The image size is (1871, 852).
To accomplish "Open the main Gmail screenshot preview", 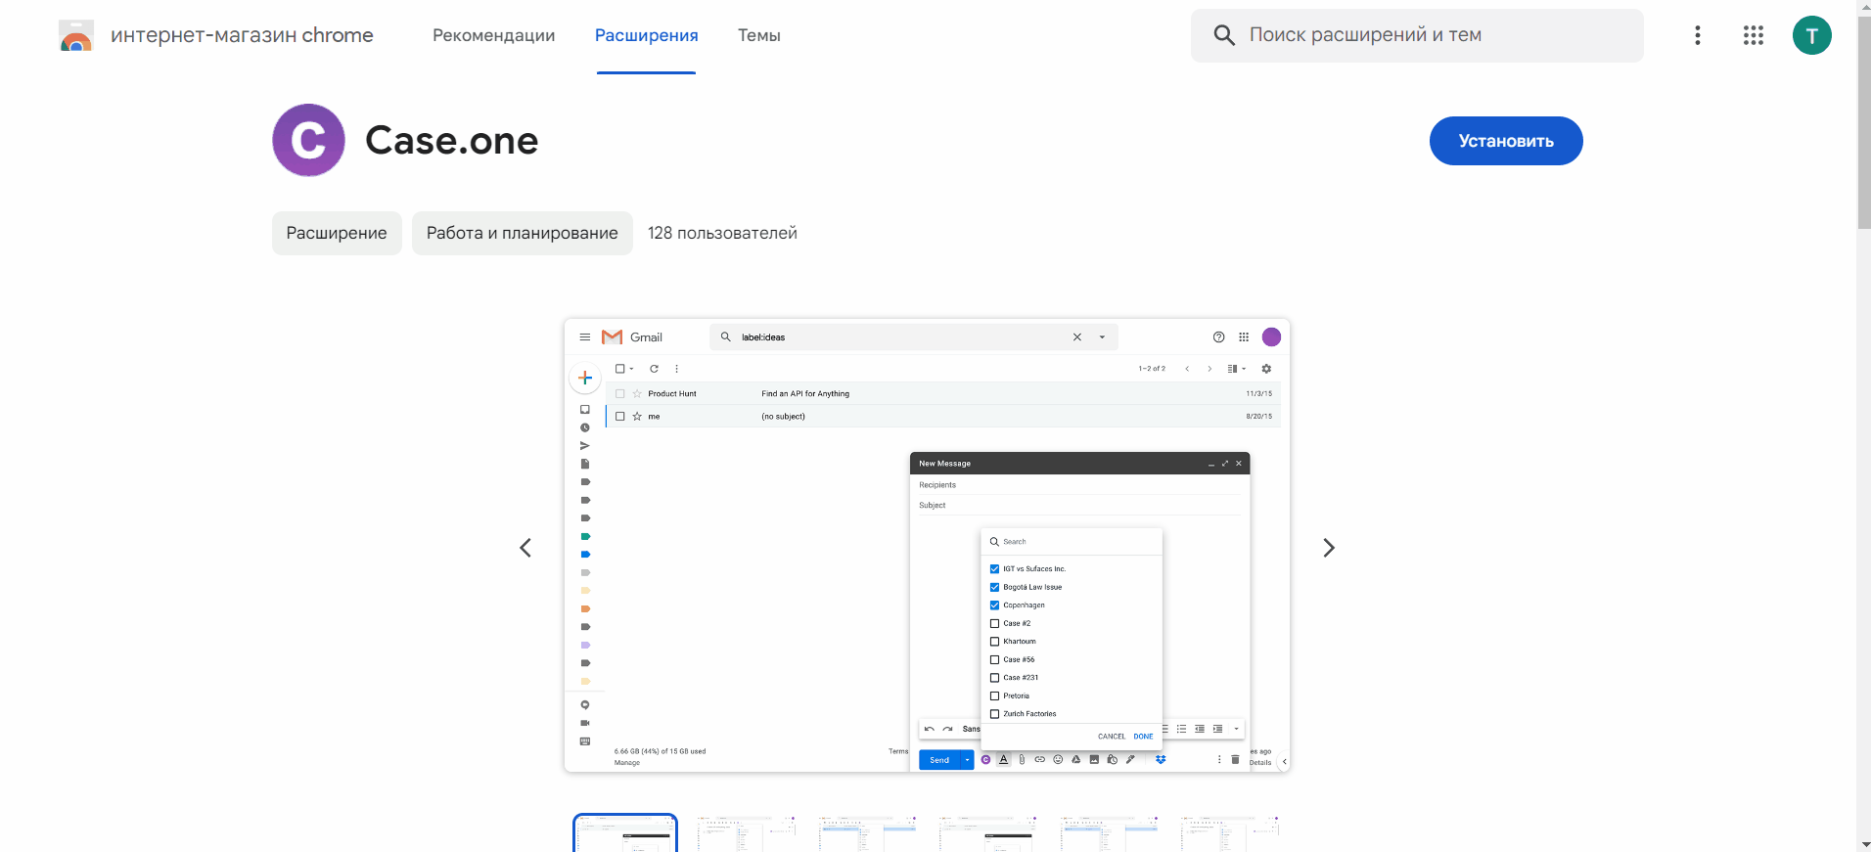I will click(x=927, y=545).
